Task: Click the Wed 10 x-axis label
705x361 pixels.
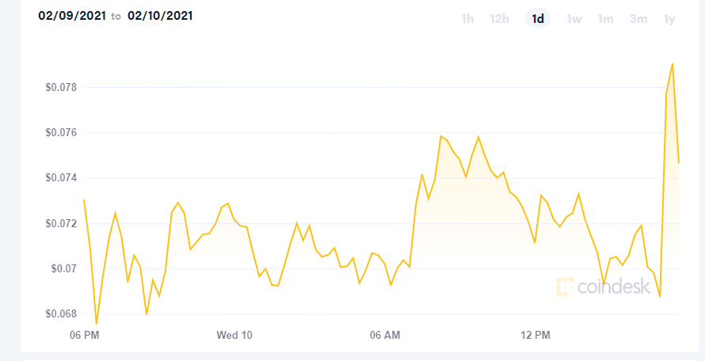Action: [234, 335]
